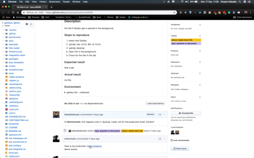Open the Assignees gear
Viewport: 254px width, 158px height.
(200, 25)
